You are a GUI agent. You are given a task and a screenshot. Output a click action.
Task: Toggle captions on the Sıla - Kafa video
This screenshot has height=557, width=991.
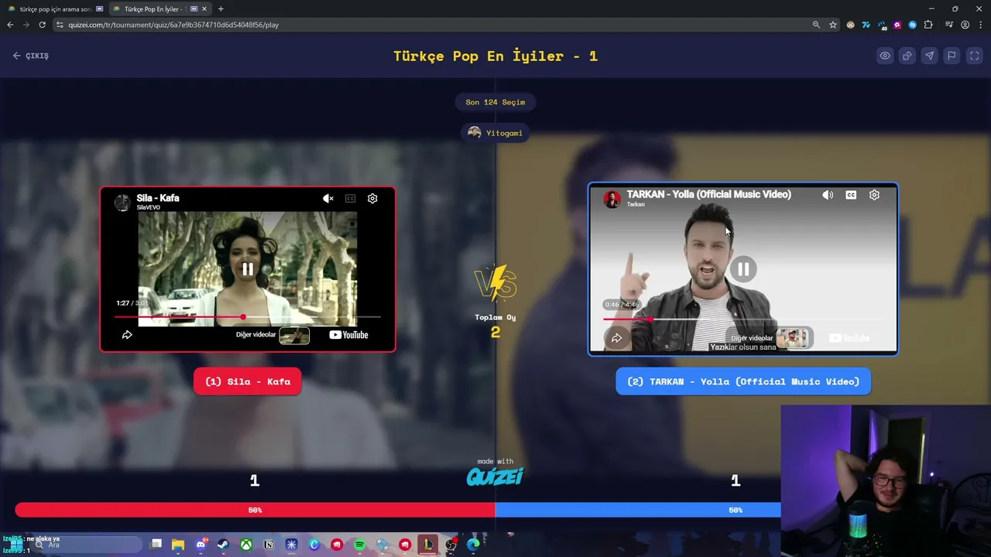(350, 199)
